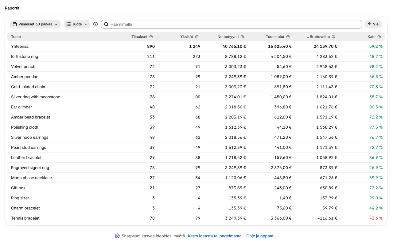The image size is (393, 245).
Task: Click the 98,2 % margin for Velvet pouch
Action: [x=376, y=66]
